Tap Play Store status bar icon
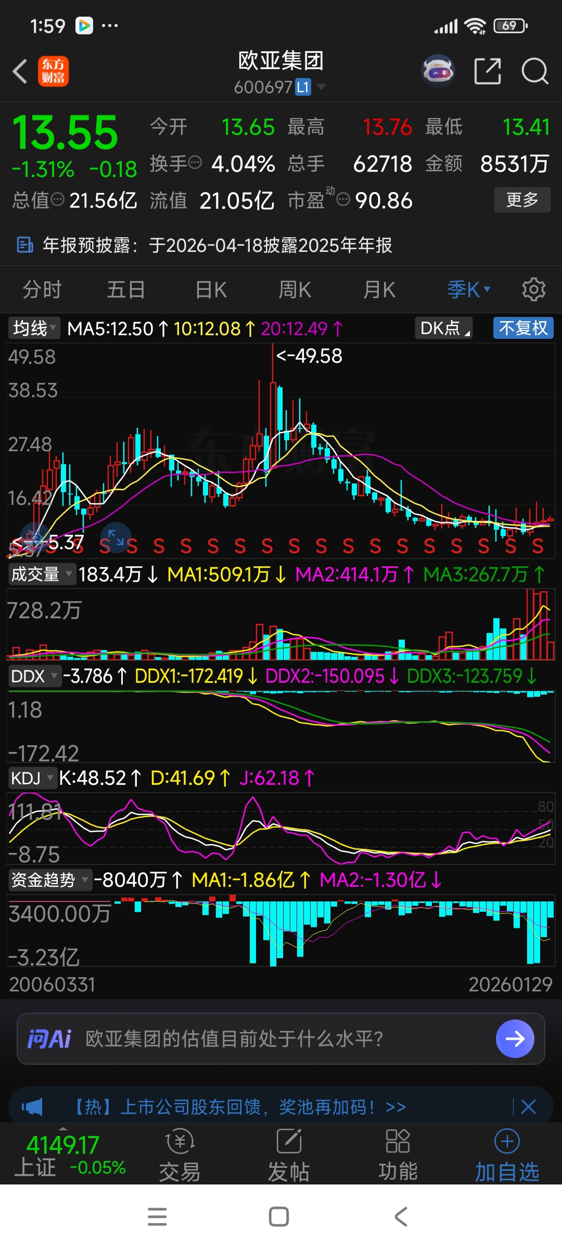562x1249 pixels. [84, 26]
